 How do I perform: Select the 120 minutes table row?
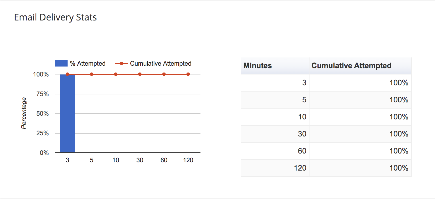tap(326, 168)
